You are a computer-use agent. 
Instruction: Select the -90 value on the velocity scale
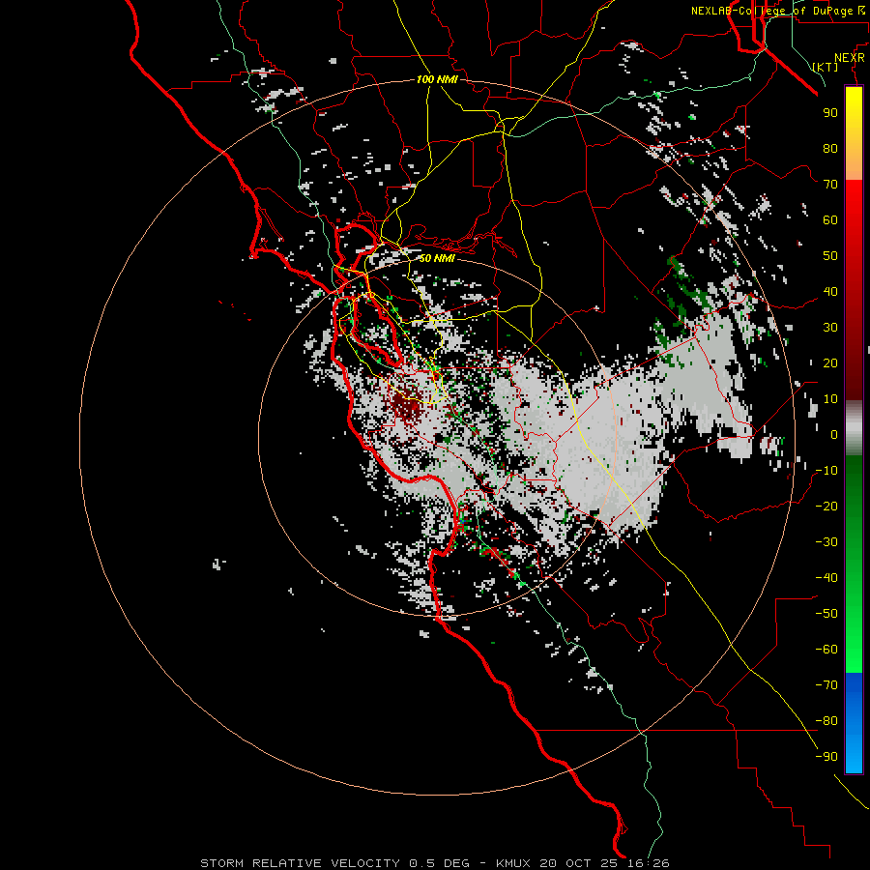(826, 757)
